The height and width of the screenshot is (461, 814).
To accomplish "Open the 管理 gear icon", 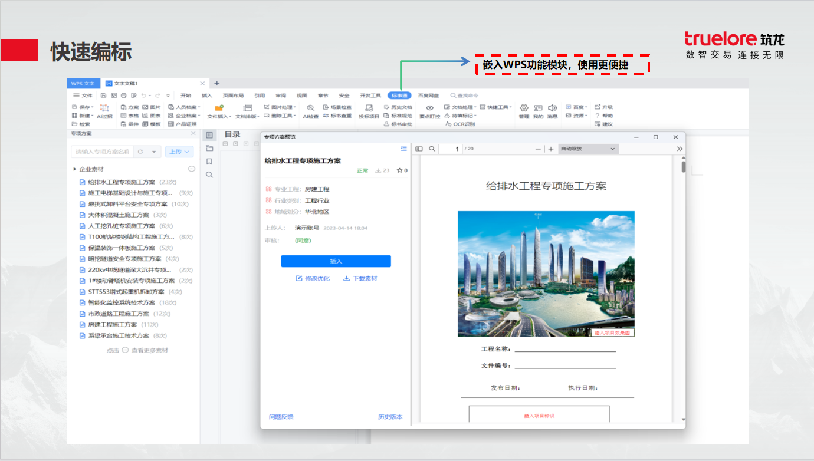I will coord(524,111).
